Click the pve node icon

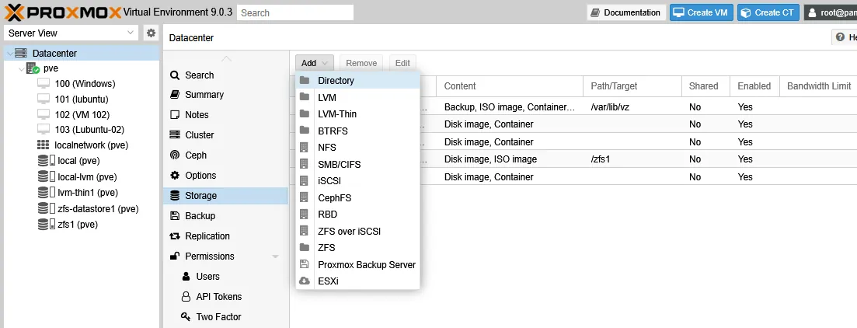pyautogui.click(x=33, y=68)
